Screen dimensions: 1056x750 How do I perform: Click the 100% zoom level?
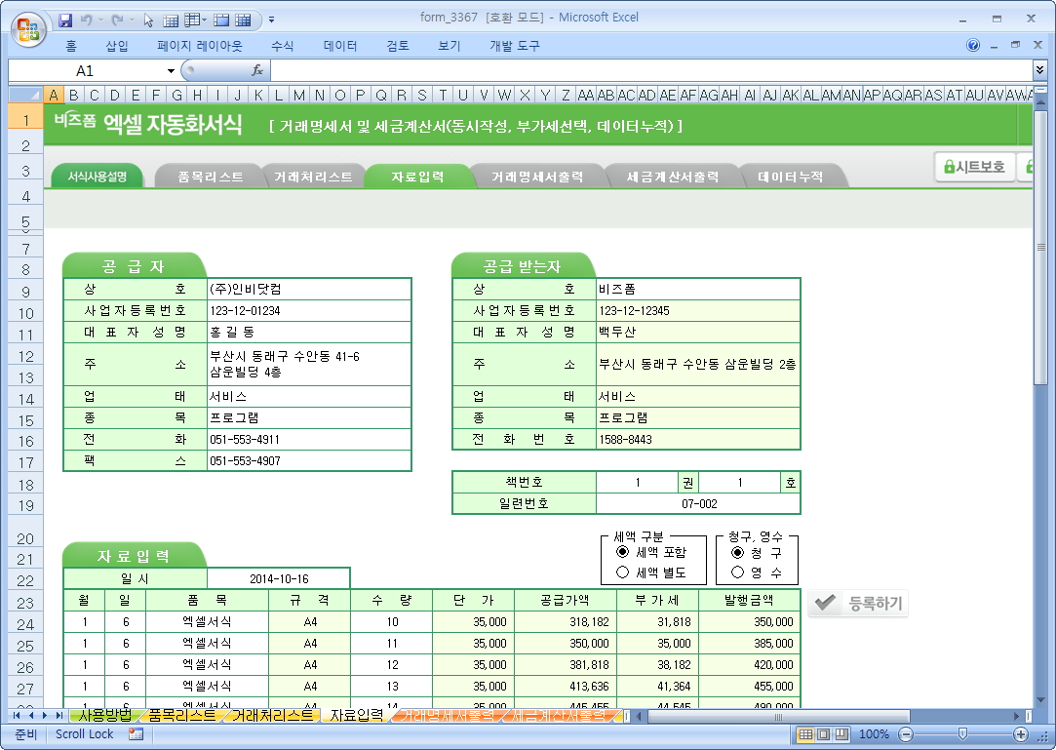pos(874,733)
